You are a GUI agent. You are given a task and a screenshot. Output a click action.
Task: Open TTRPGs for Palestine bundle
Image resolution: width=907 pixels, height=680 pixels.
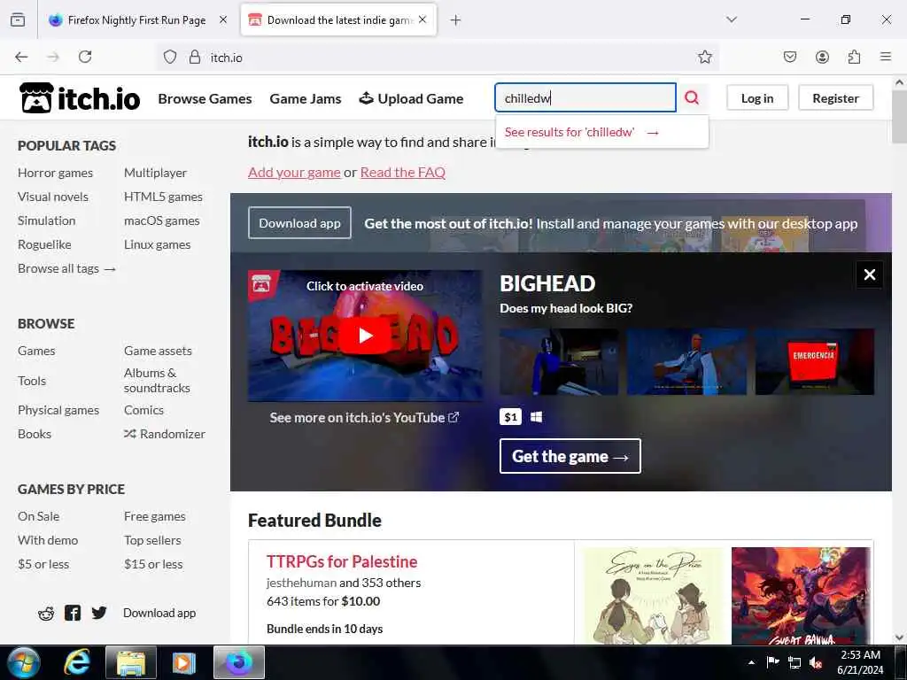pyautogui.click(x=341, y=561)
